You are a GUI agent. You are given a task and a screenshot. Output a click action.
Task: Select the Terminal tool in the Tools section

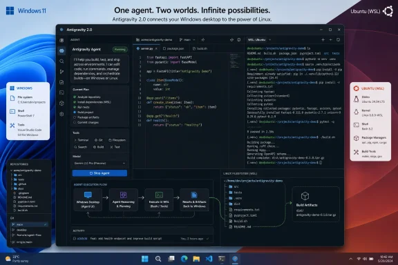point(82,140)
